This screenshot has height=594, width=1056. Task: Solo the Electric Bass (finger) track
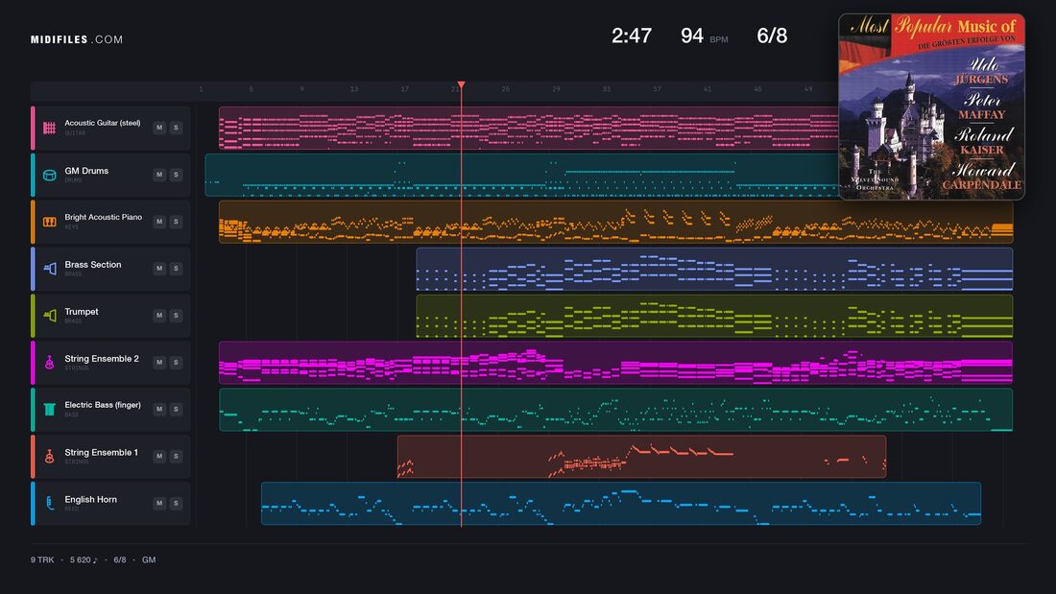tap(176, 409)
